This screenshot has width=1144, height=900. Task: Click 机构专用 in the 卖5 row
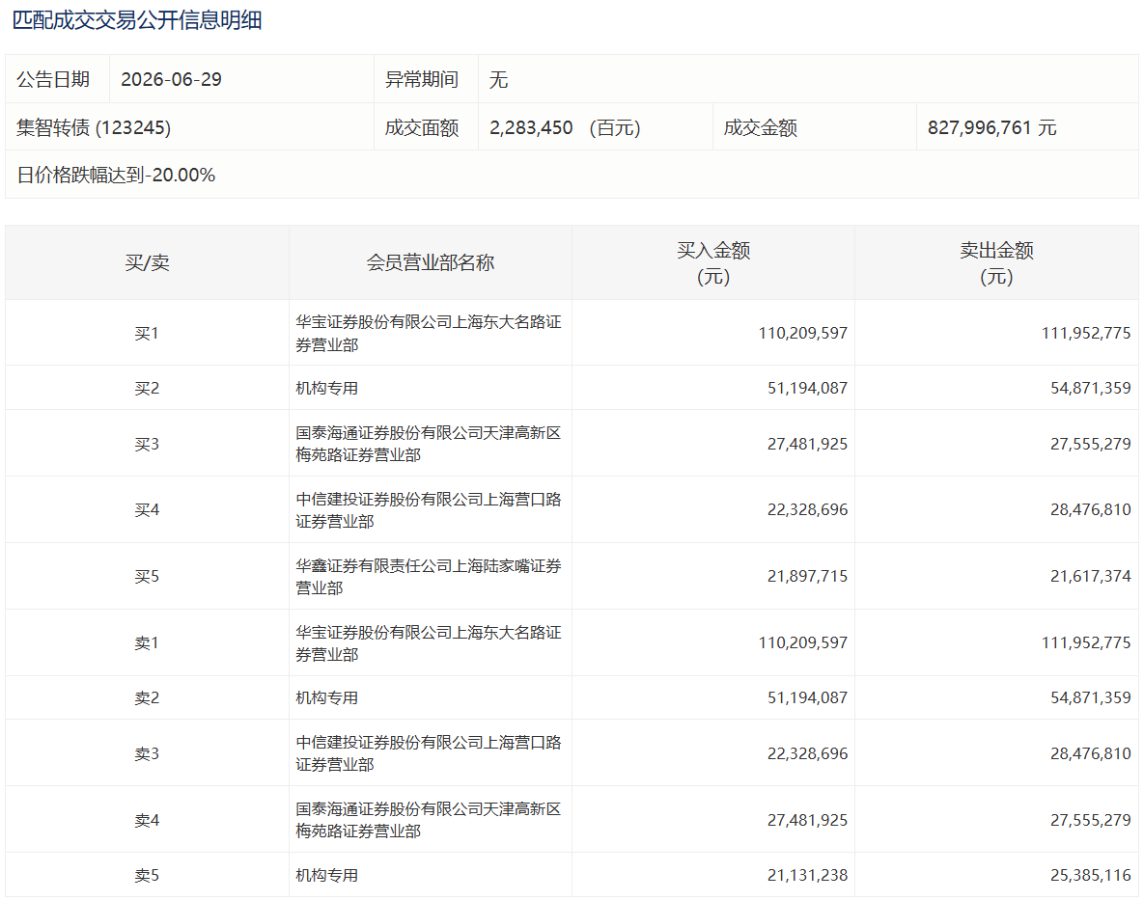coord(327,875)
